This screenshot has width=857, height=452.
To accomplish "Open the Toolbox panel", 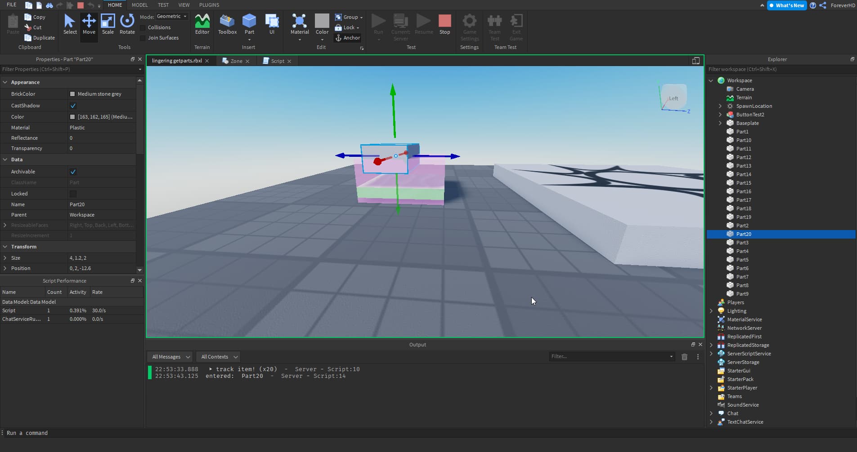I will 227,24.
